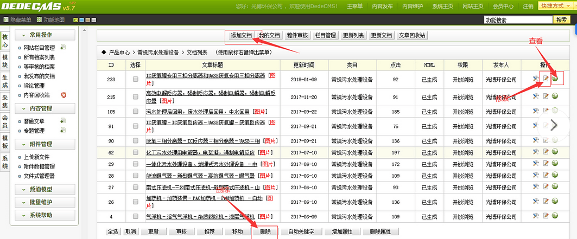Open the 所有档案列表 sidebar link
The width and height of the screenshot is (577, 239).
39,57
